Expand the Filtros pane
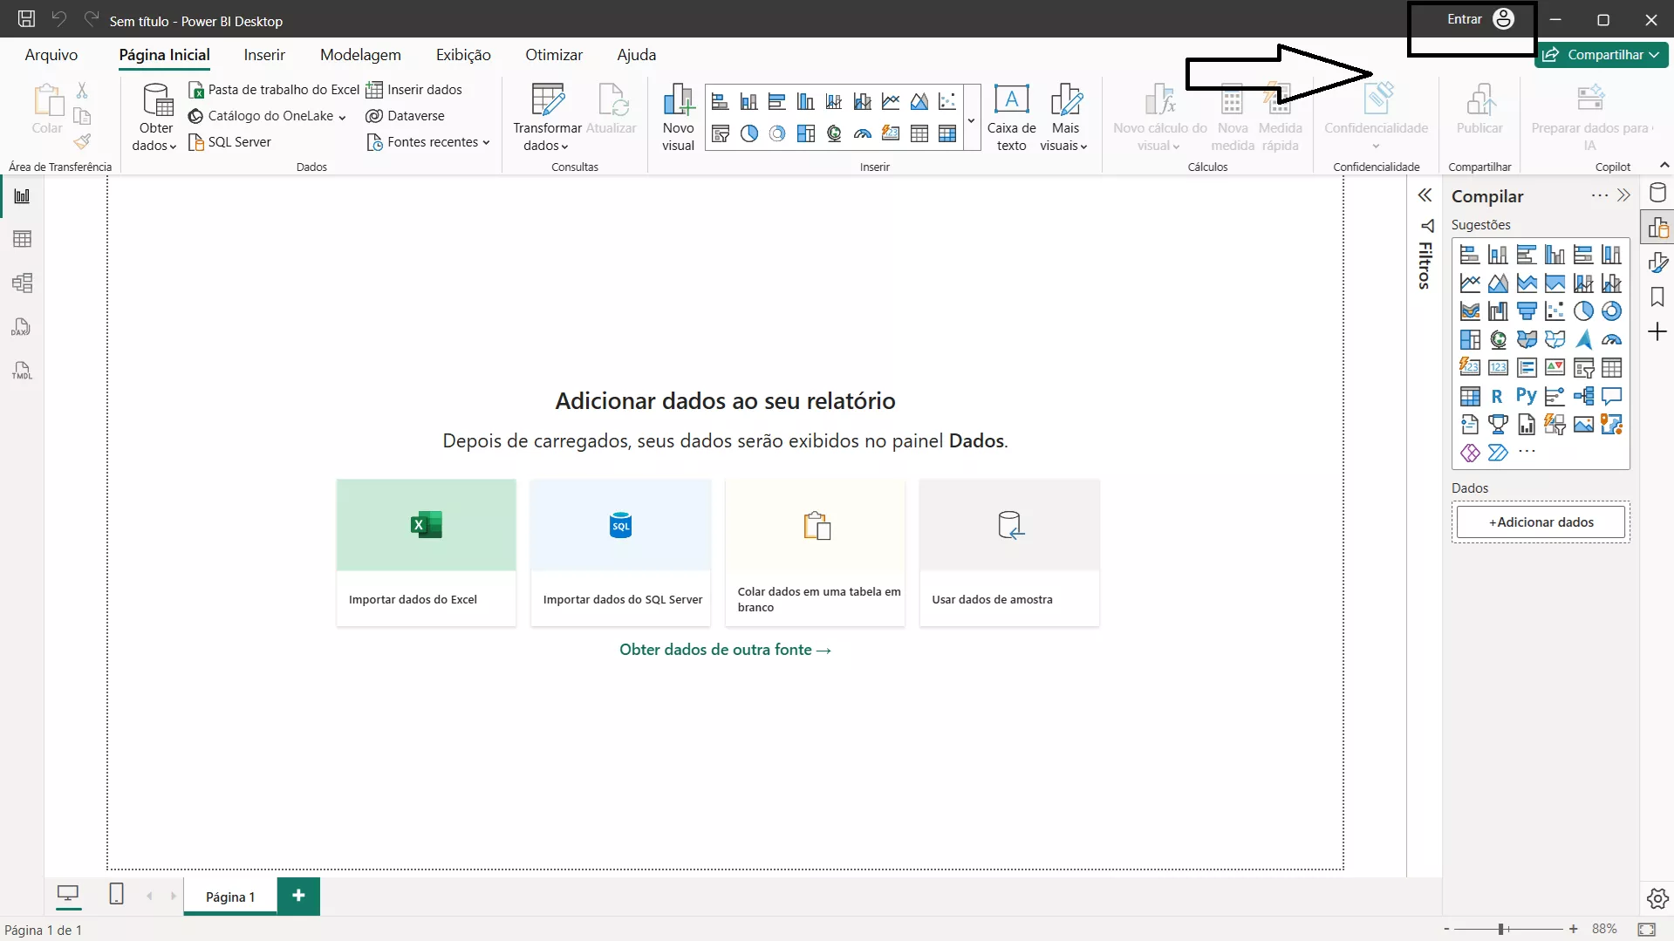The width and height of the screenshot is (1674, 941). click(1425, 195)
